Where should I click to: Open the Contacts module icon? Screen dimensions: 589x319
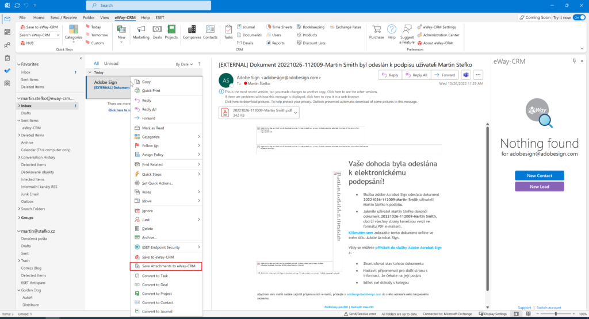click(210, 32)
